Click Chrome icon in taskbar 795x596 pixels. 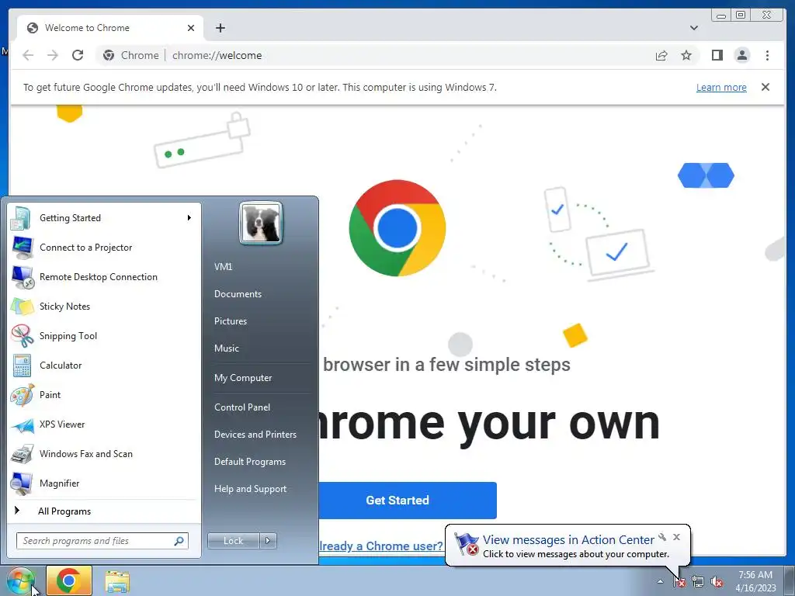pos(69,580)
